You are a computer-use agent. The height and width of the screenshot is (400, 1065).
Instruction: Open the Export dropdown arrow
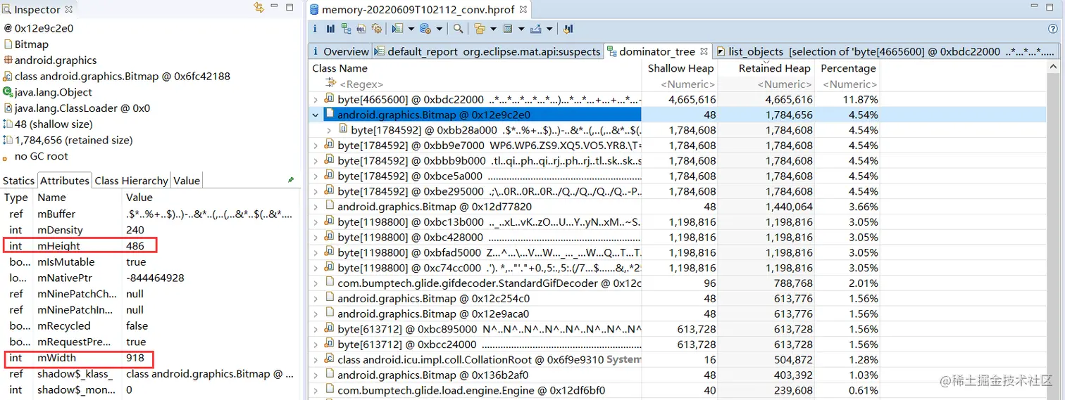(x=549, y=29)
